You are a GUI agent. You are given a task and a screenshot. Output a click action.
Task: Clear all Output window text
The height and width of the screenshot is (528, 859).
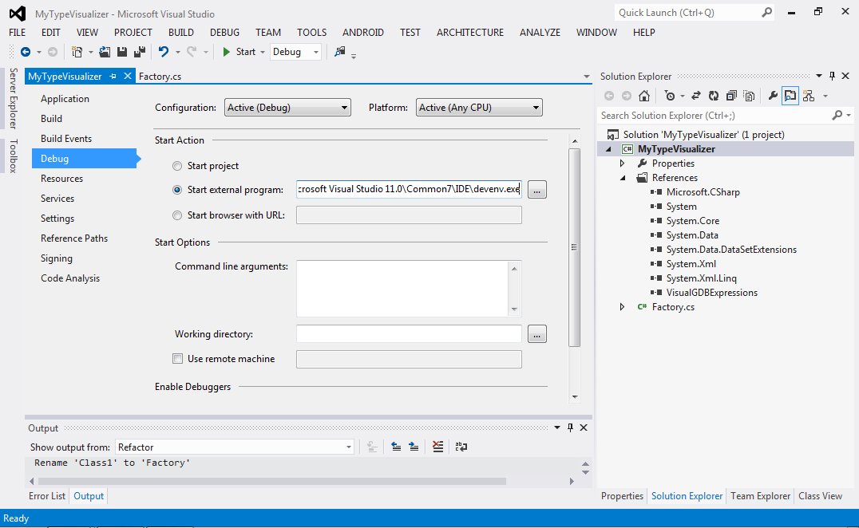pyautogui.click(x=437, y=447)
